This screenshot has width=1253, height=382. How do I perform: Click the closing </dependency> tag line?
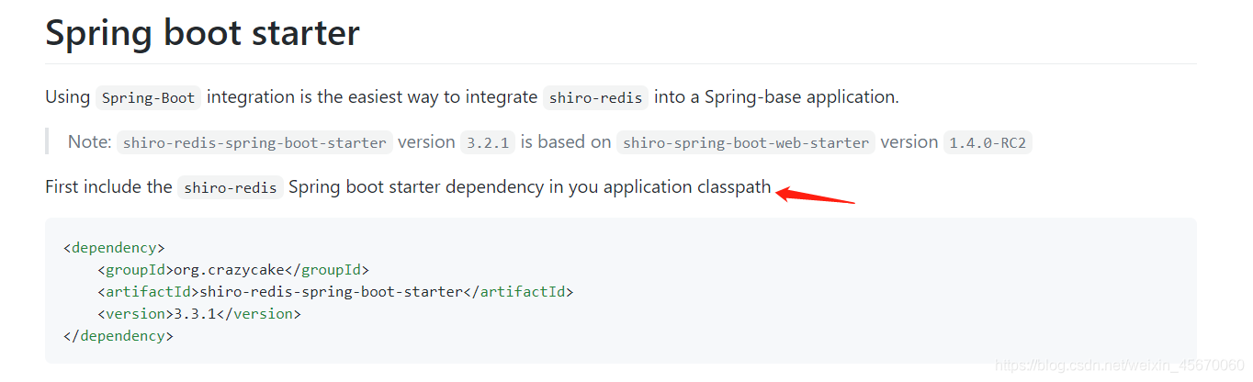[x=119, y=336]
